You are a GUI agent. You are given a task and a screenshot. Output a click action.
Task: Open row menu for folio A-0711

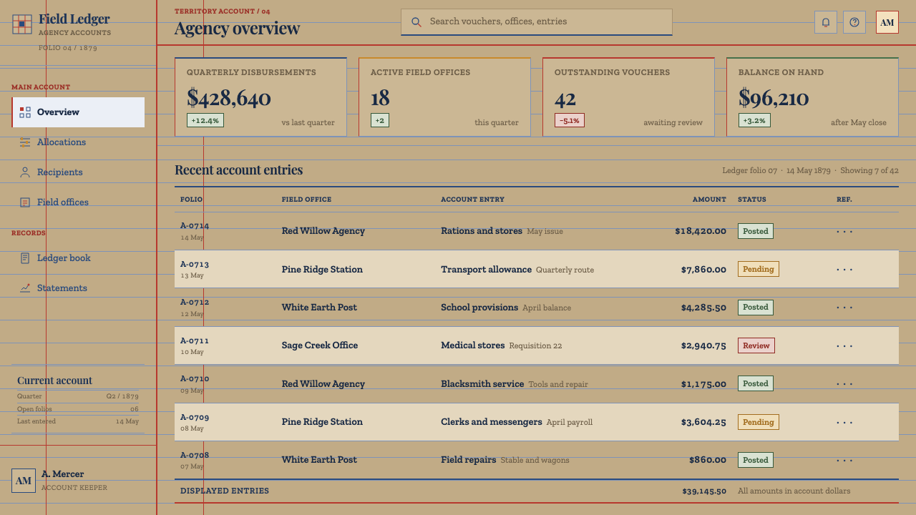844,345
